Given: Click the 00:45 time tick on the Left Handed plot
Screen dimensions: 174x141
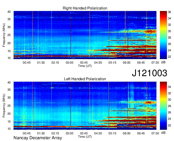Looking at the screenshot, I should (27, 133).
